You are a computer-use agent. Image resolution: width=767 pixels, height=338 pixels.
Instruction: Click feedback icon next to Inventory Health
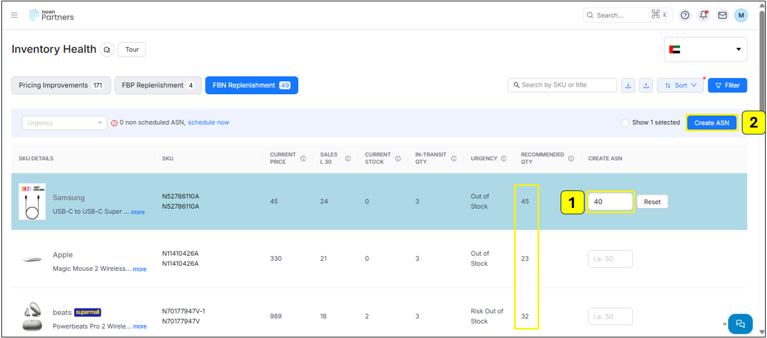pyautogui.click(x=107, y=50)
